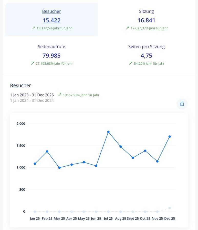
Task: Select the Nov 25 blue data point
Action: [157, 161]
